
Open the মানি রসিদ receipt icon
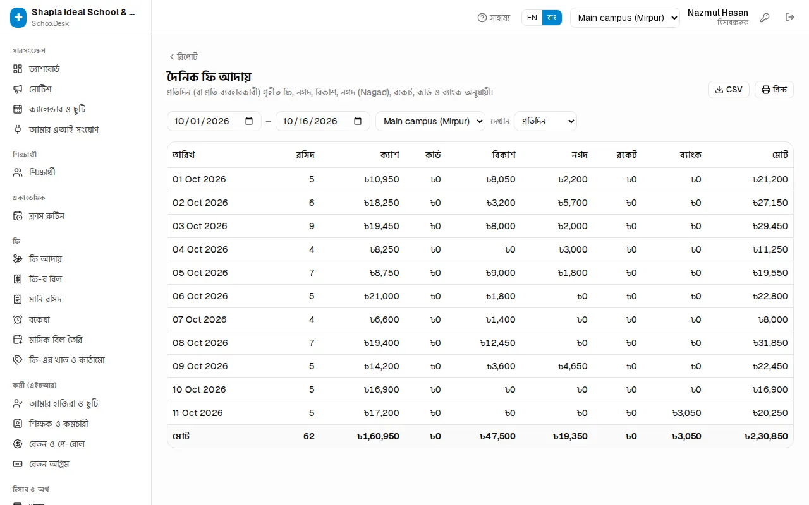click(18, 299)
